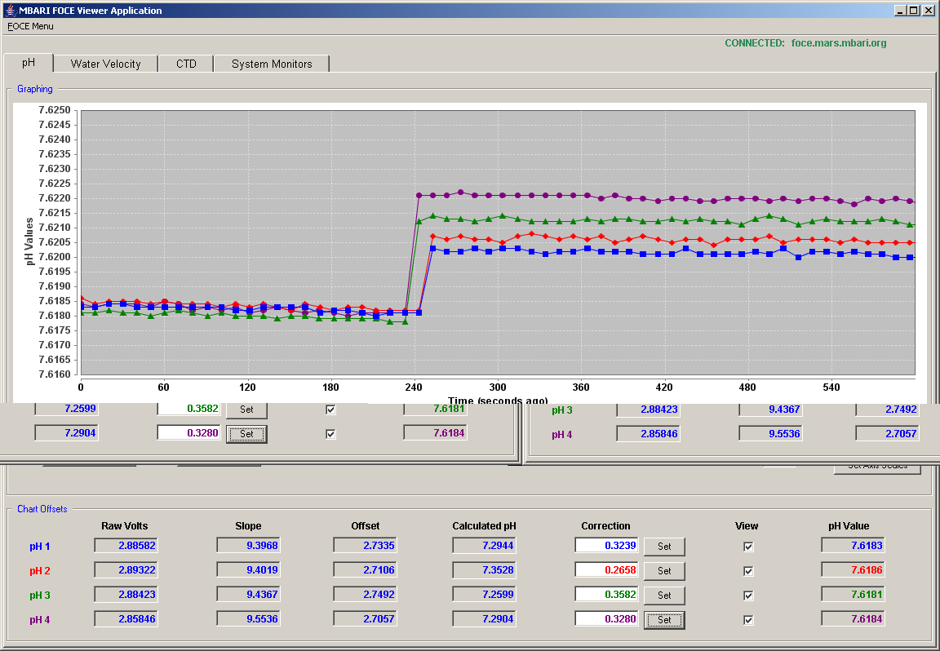
Task: Select the pH tab
Action: (x=29, y=62)
